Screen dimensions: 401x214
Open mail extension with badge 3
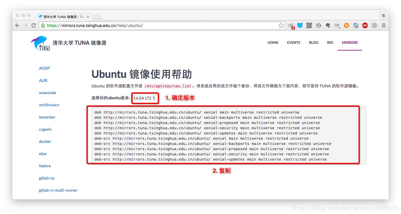pos(291,26)
